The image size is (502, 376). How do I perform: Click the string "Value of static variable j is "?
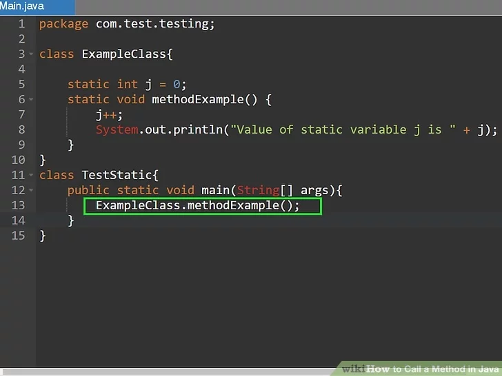point(343,129)
